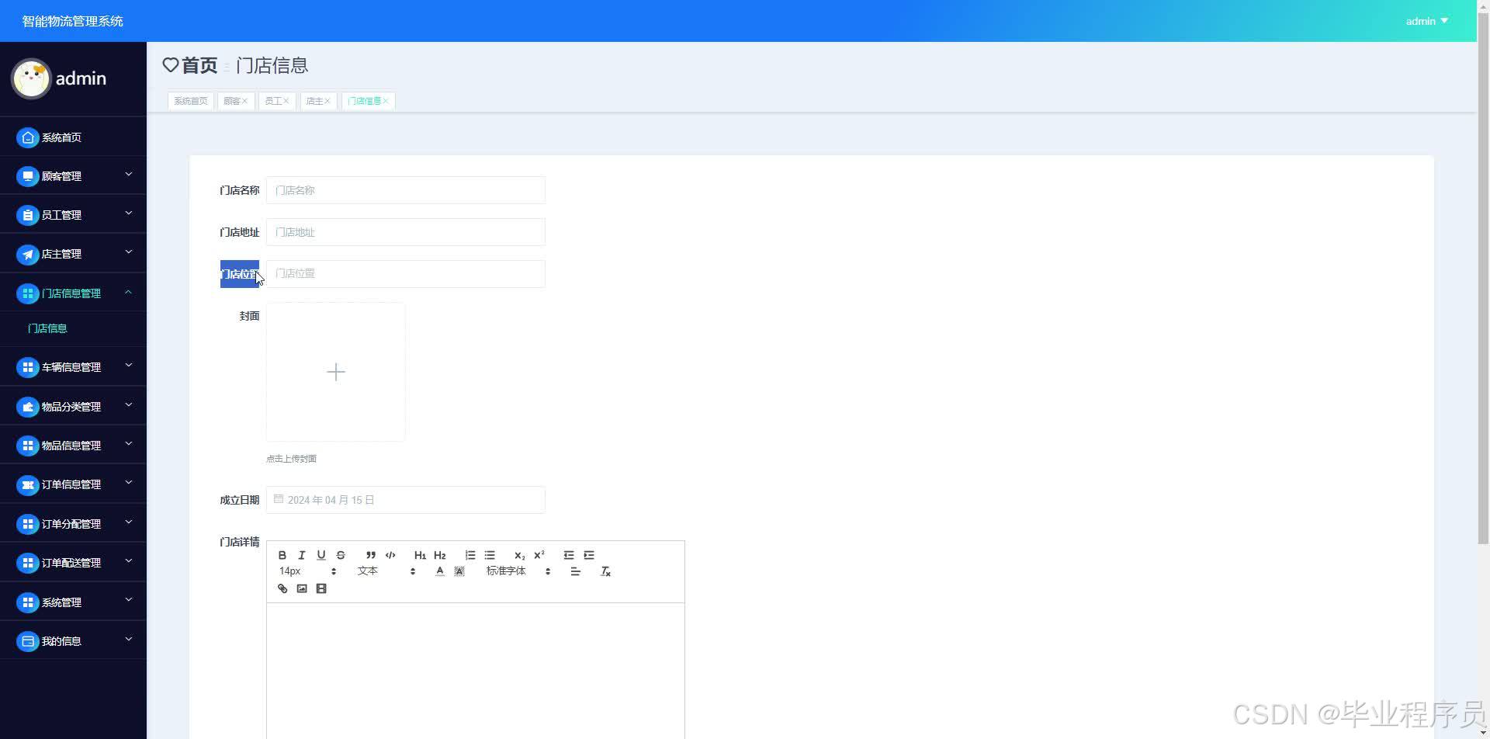Toggle strikethrough formatting
Image resolution: width=1490 pixels, height=739 pixels.
pyautogui.click(x=341, y=555)
